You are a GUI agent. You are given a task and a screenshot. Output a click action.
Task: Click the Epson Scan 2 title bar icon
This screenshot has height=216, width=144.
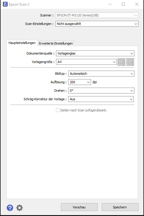pyautogui.click(x=5, y=4)
